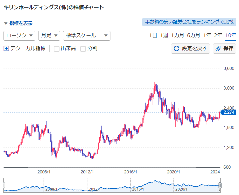The height and width of the screenshot is (195, 239).
Task: Click the 3,600 y-axis price label
Action: 229,69
